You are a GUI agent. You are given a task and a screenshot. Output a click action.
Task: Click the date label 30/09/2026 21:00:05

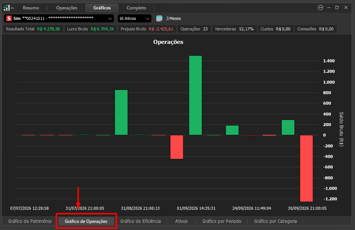(x=307, y=208)
